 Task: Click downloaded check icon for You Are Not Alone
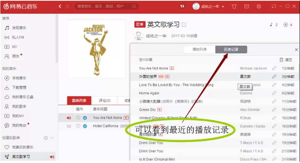tap(85, 118)
